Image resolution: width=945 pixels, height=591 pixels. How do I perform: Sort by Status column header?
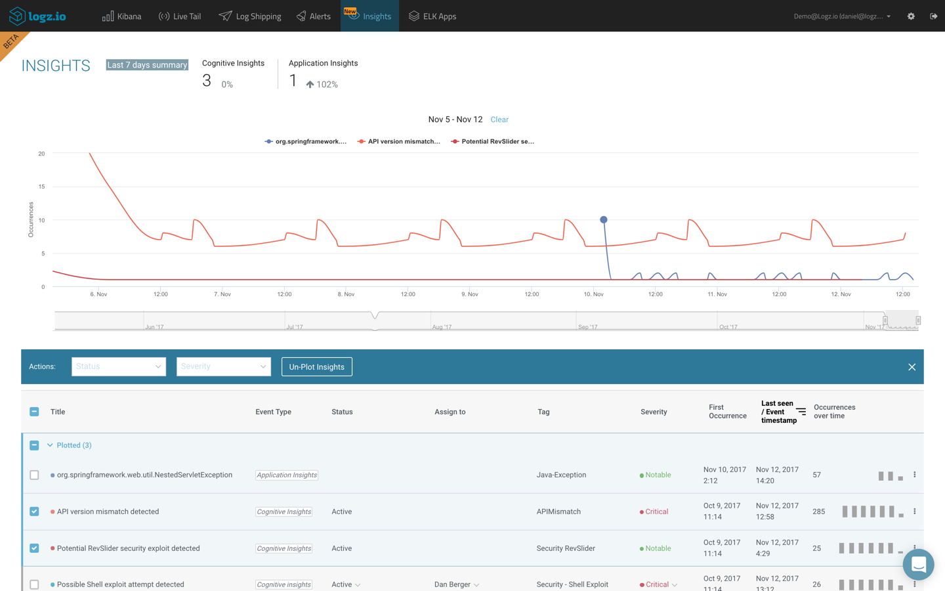pos(342,412)
